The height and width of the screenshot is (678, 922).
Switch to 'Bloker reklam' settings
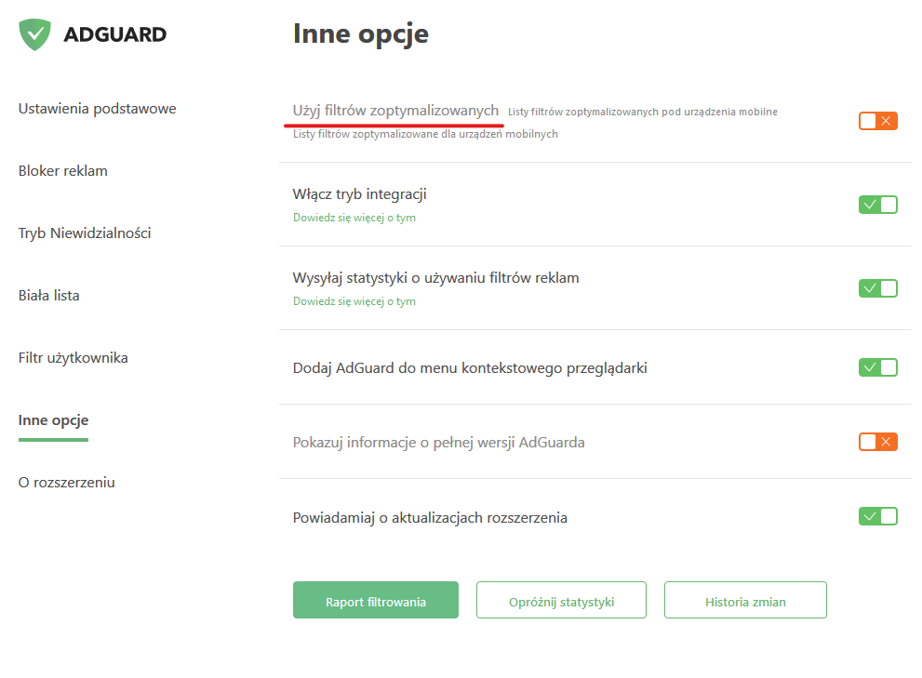[x=62, y=170]
